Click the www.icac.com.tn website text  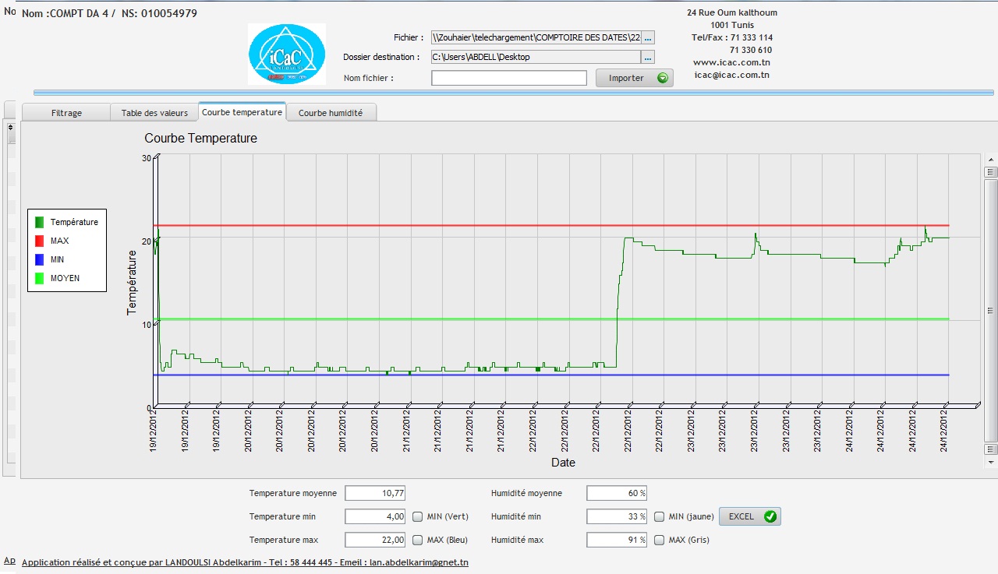[731, 62]
